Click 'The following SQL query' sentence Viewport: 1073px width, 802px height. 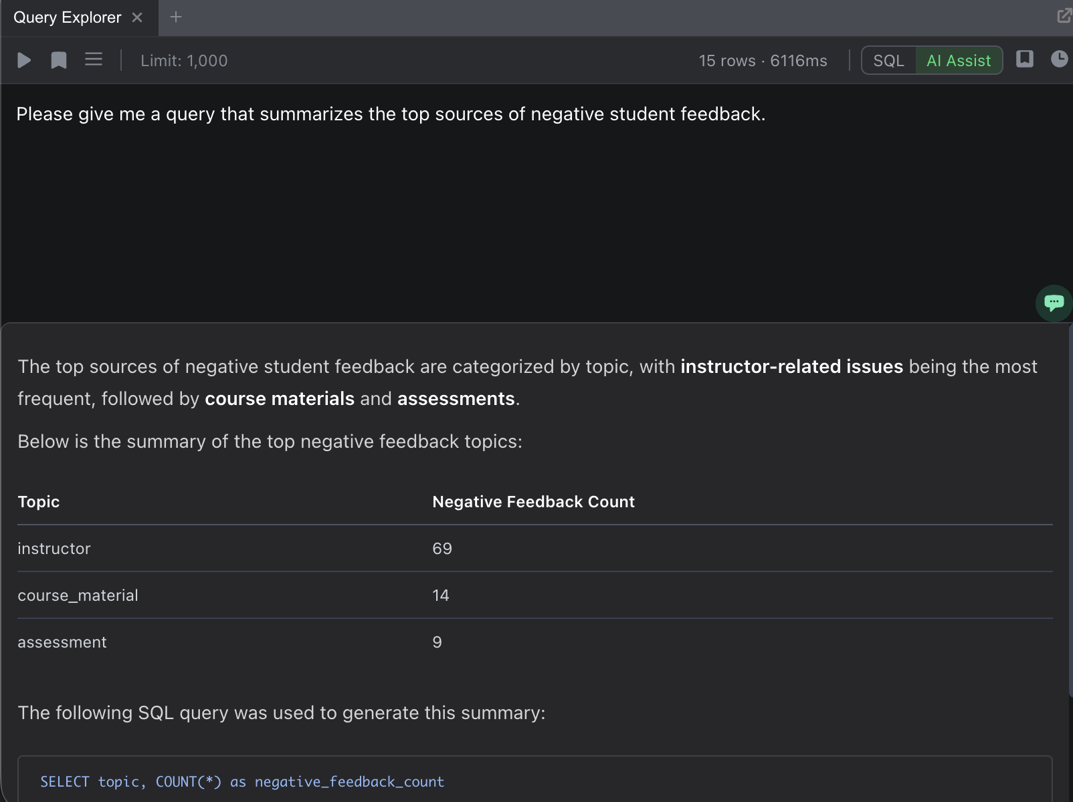(282, 713)
